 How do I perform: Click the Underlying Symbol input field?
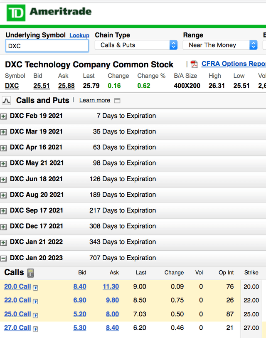point(47,46)
